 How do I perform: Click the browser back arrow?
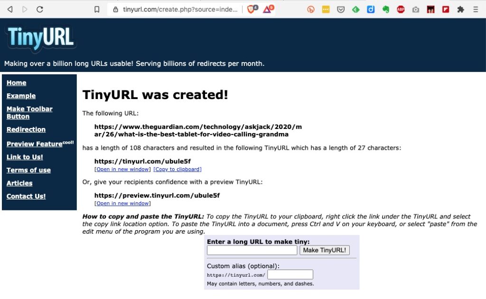[10, 9]
